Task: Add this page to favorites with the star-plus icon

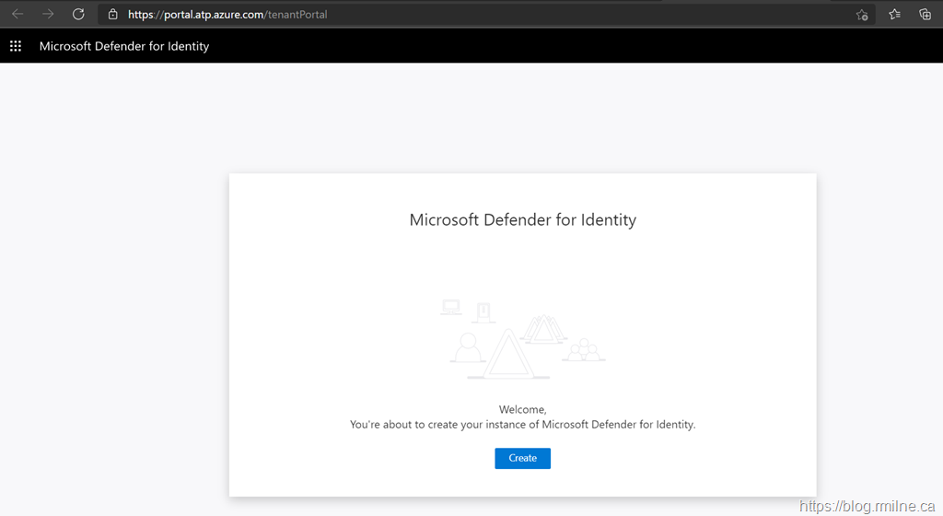Action: tap(862, 15)
